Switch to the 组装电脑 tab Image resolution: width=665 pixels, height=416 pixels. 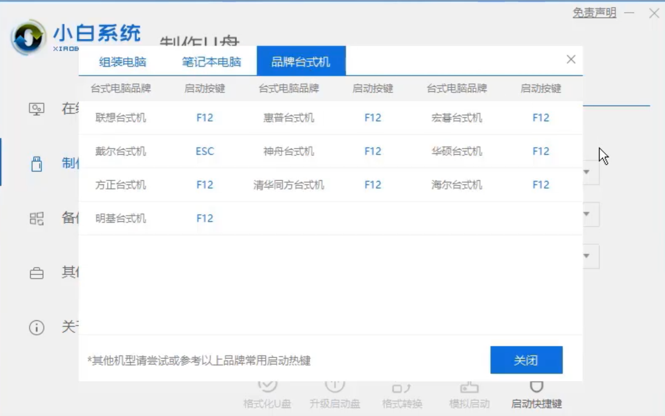coord(123,62)
